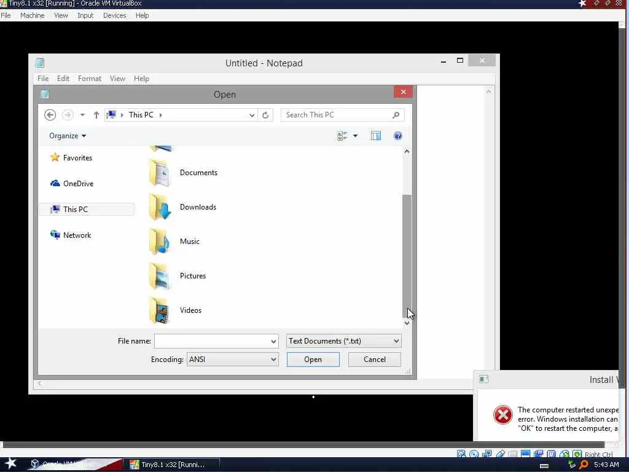Click the Documents folder label
This screenshot has width=629, height=472.
(x=198, y=173)
